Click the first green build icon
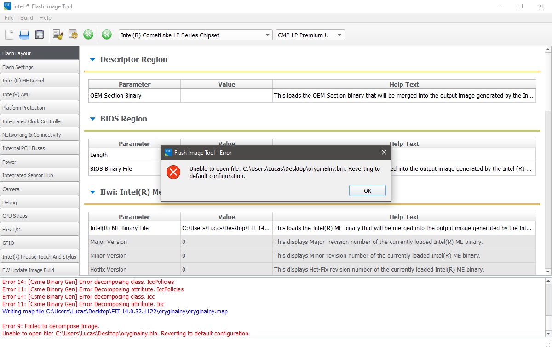 click(88, 35)
